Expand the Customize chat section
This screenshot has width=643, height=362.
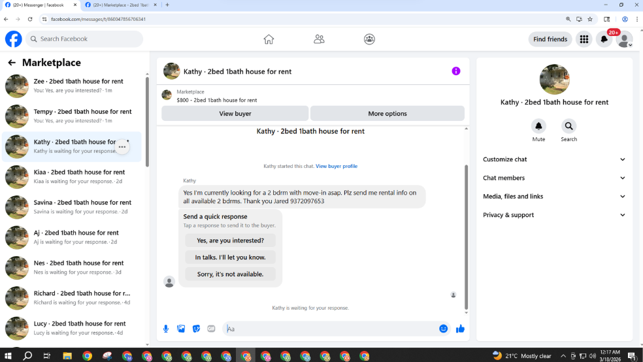tap(554, 159)
